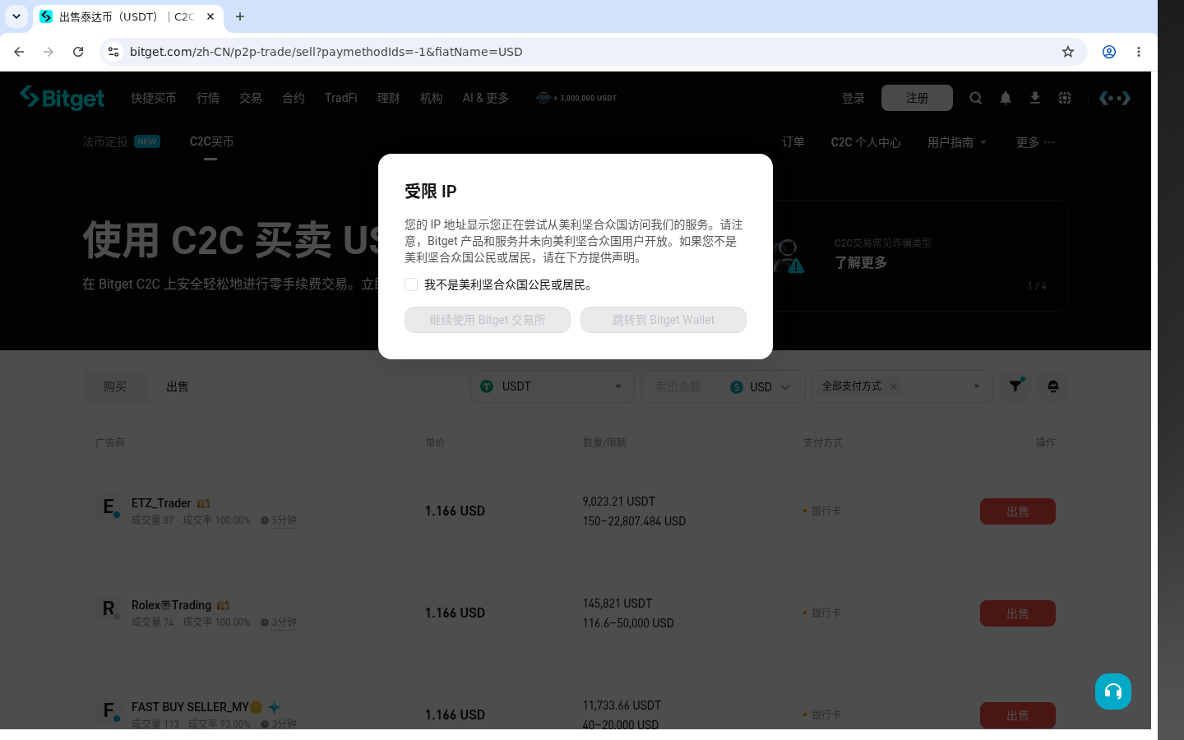
Task: Switch to C2C买币 tab
Action: (211, 141)
